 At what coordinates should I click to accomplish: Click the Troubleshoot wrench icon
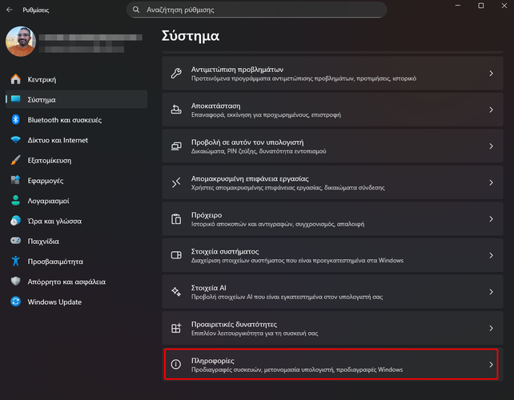tap(177, 74)
